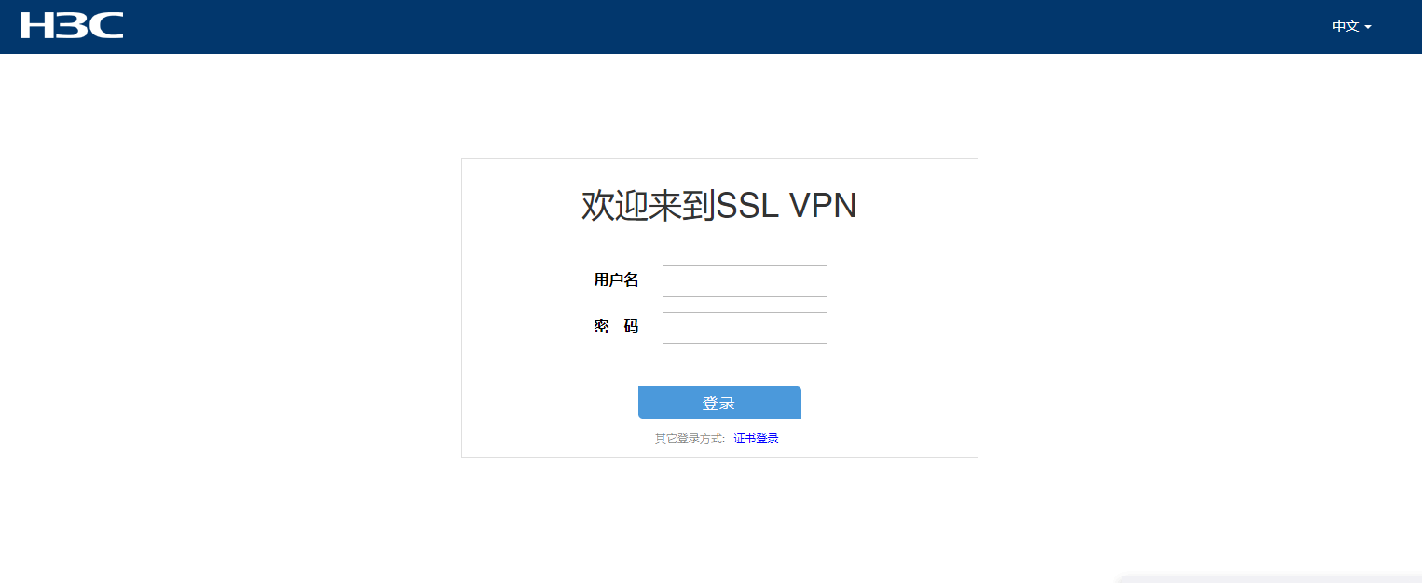This screenshot has height=583, width=1422.
Task: Click the H3C logo in header
Action: pyautogui.click(x=72, y=26)
